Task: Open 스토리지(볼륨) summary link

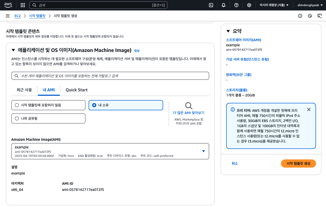Action: (x=237, y=90)
